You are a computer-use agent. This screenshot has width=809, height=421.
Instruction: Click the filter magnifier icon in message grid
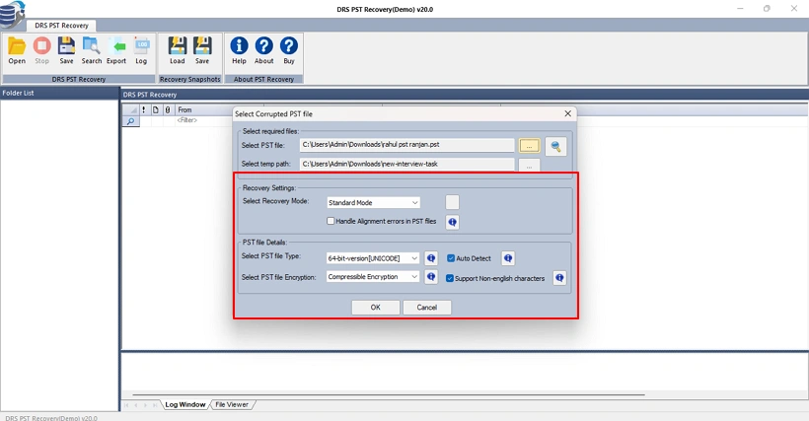131,121
